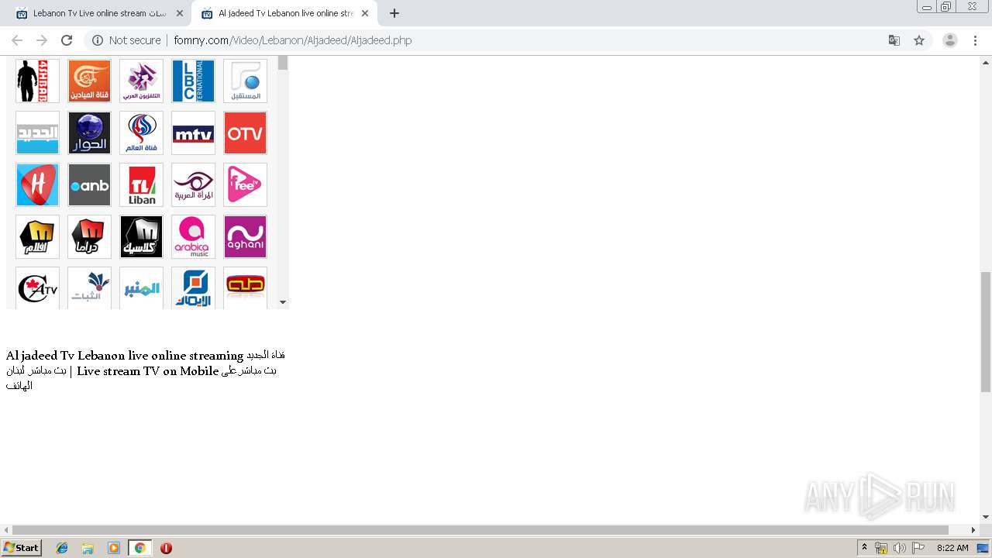Show hidden system tray icons
Image resolution: width=992 pixels, height=558 pixels.
(865, 548)
